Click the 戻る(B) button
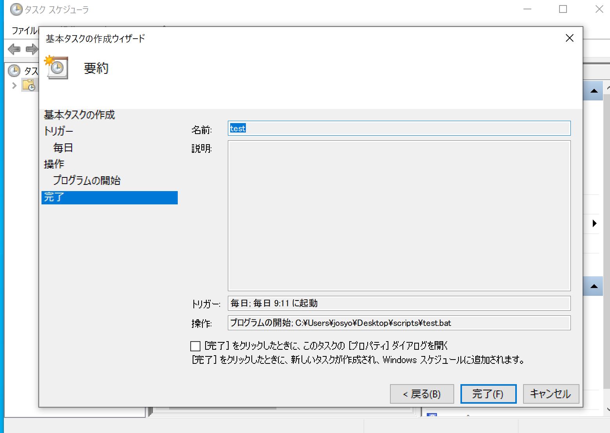Screen dimensions: 610x433 [422, 394]
